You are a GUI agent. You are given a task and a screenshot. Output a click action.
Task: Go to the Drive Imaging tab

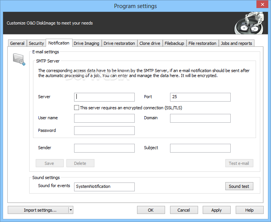[86, 43]
